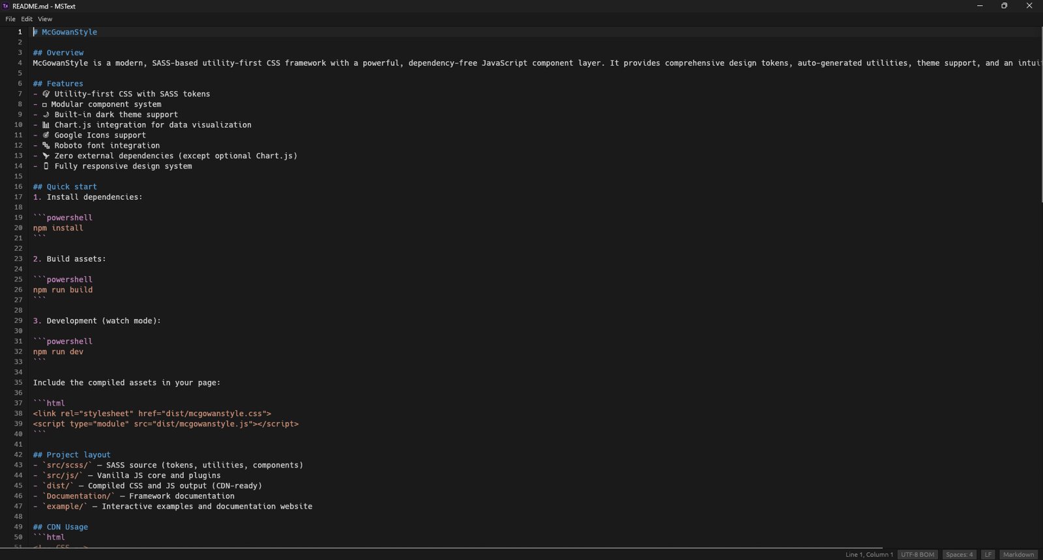Image resolution: width=1043 pixels, height=560 pixels.
Task: Click the 'Google Icons support' line
Action: point(90,135)
